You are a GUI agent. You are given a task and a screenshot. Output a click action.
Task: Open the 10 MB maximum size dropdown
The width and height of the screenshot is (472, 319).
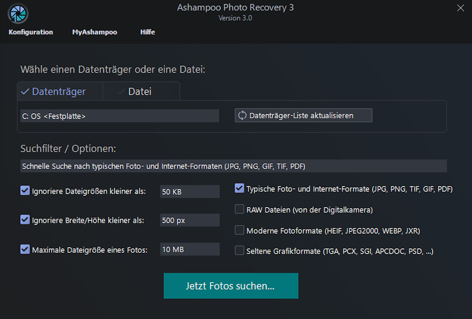tap(189, 249)
